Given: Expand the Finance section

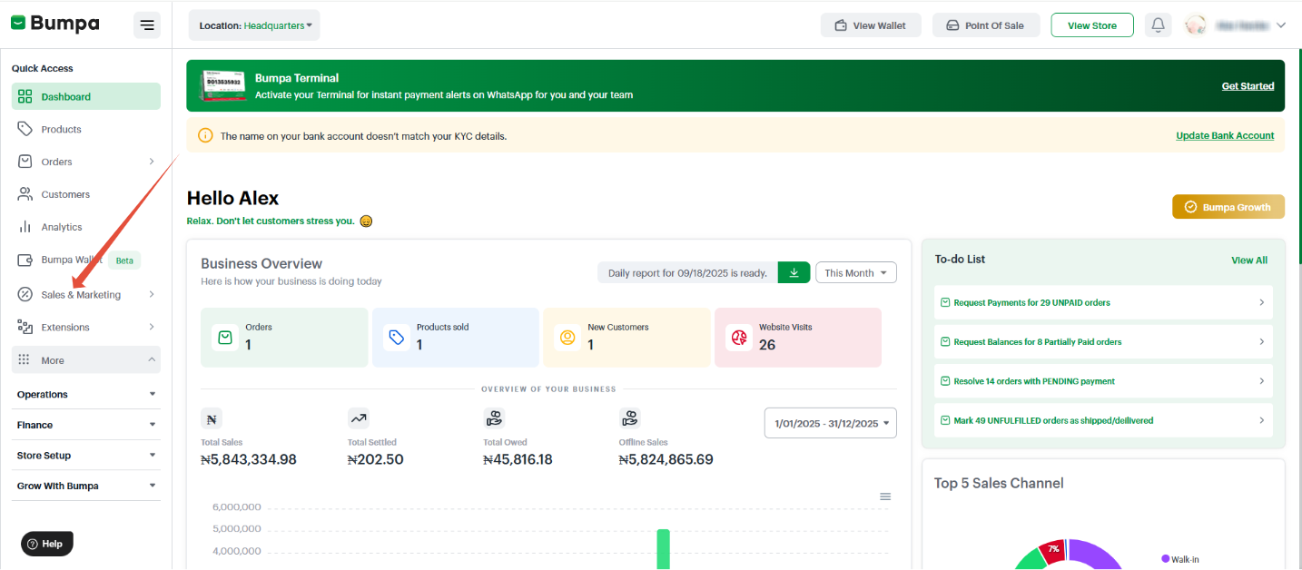Looking at the screenshot, I should pos(86,425).
